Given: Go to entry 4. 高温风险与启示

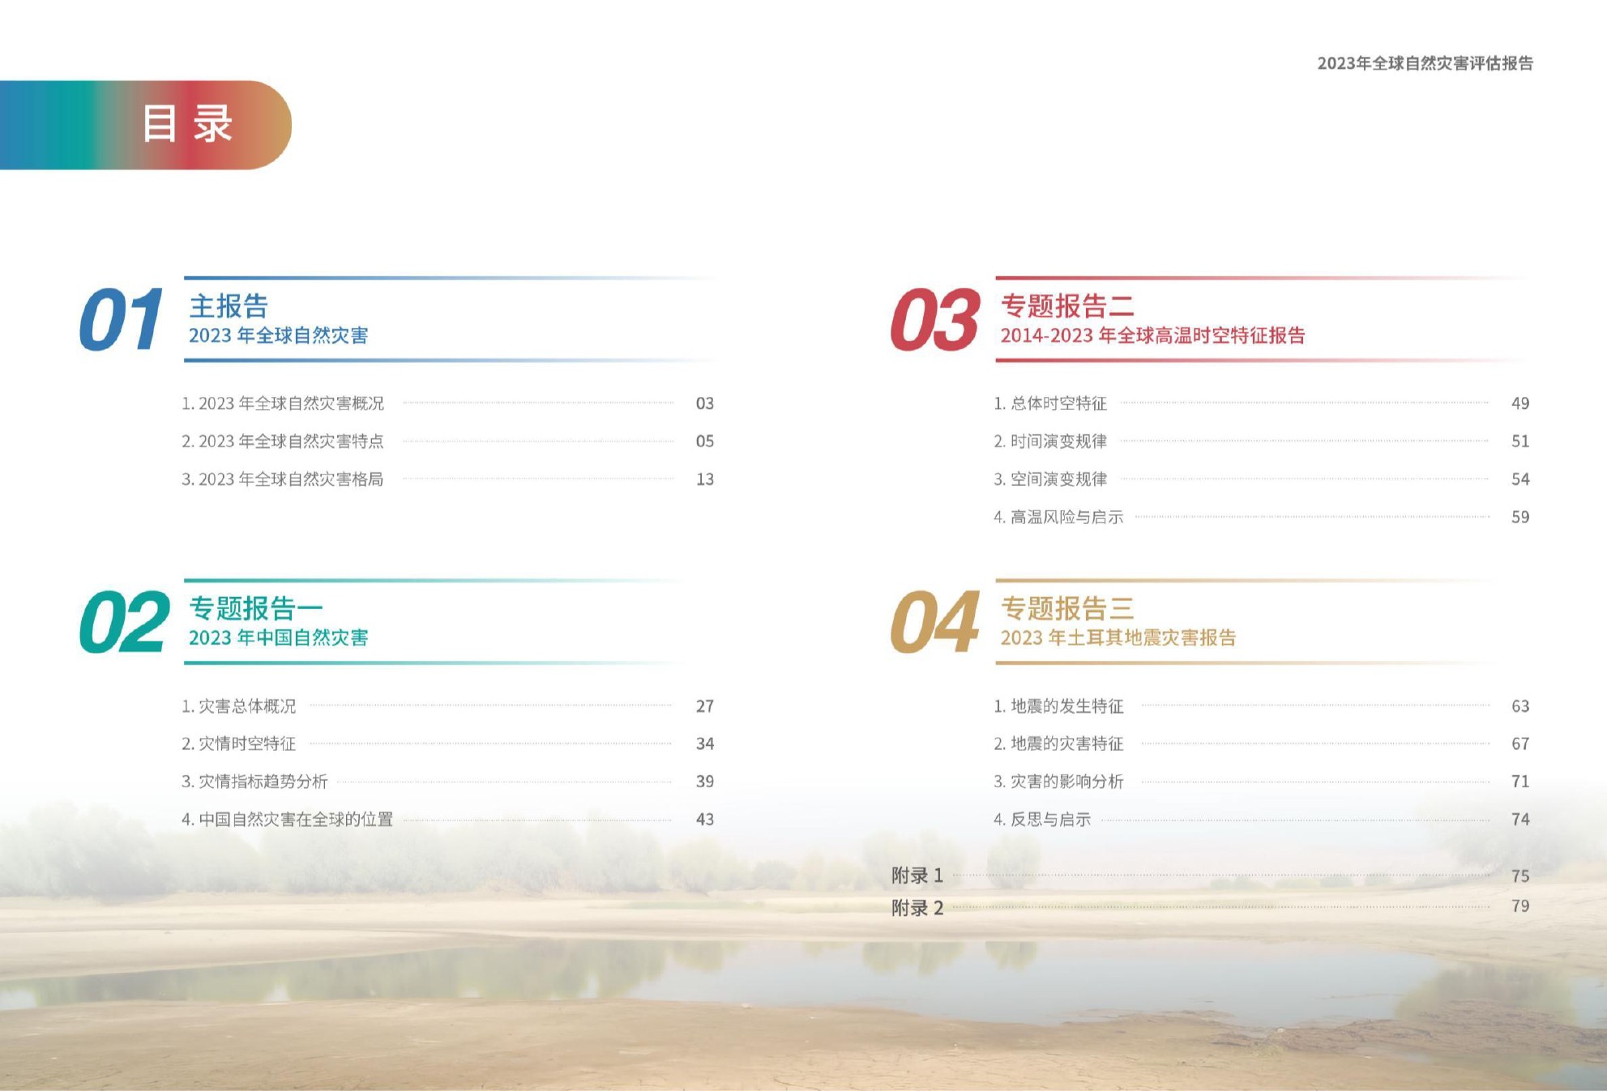Looking at the screenshot, I should click(1058, 517).
